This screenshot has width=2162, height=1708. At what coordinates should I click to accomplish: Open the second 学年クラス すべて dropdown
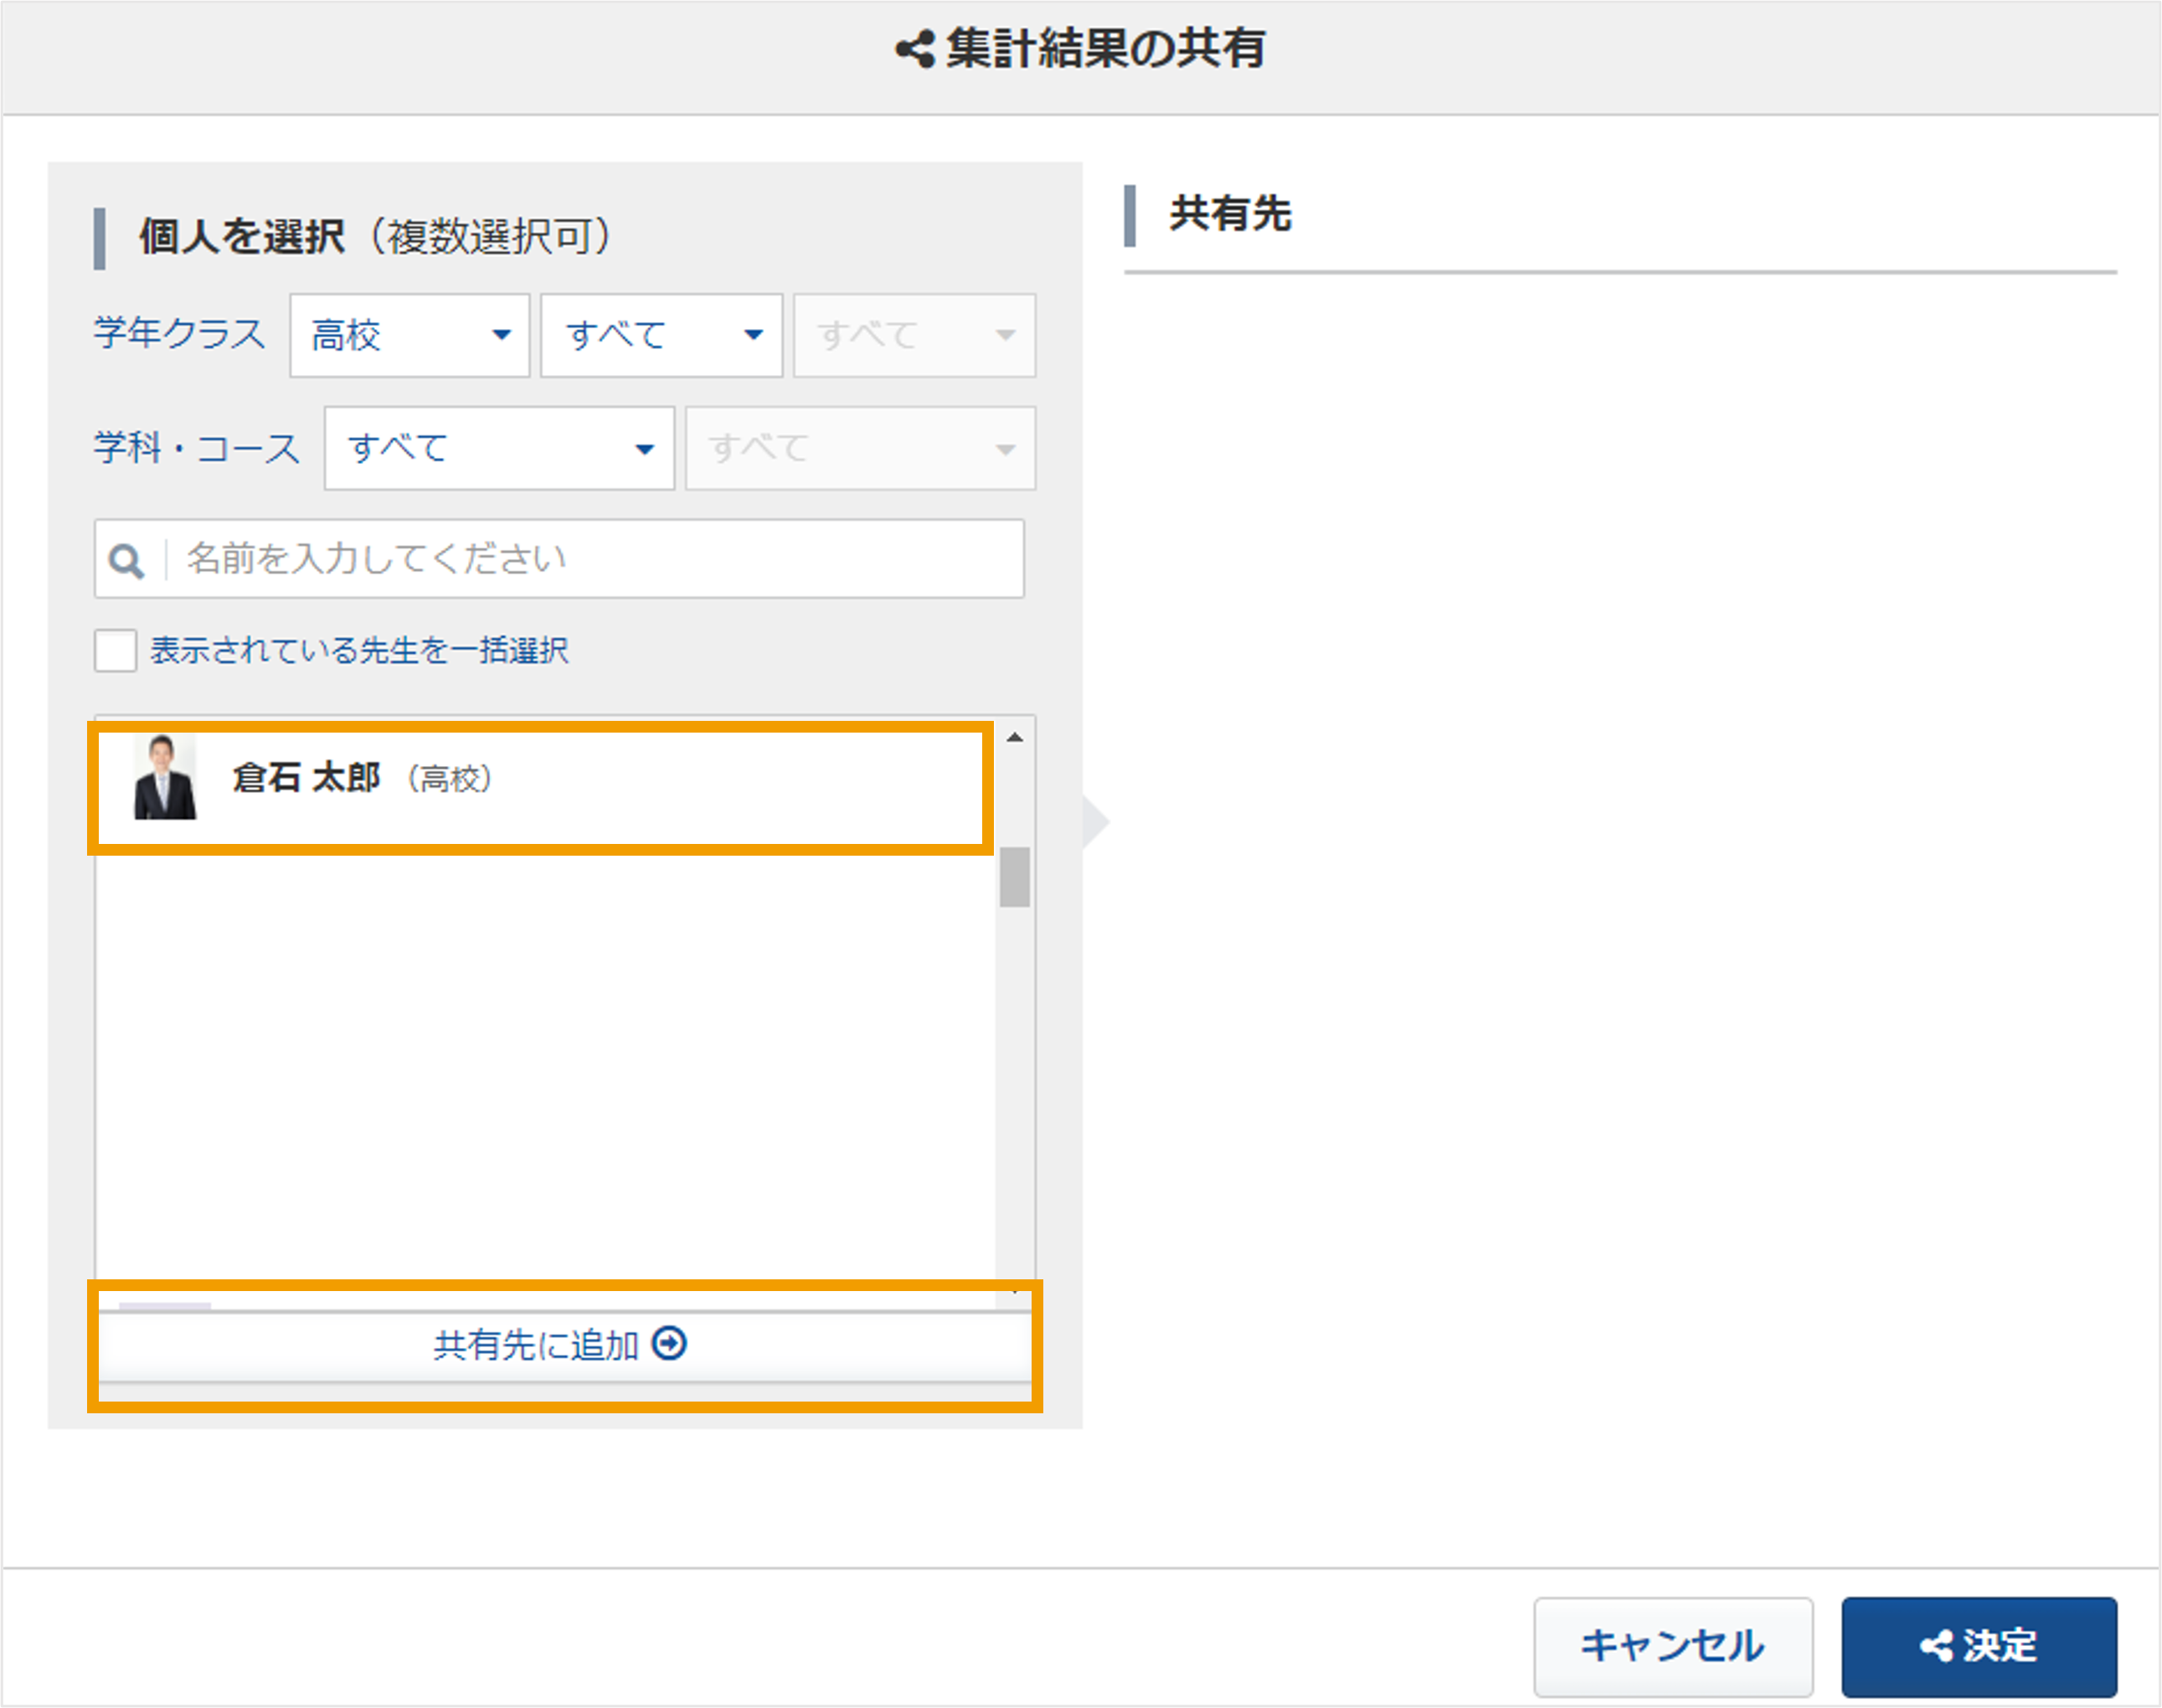pyautogui.click(x=661, y=335)
